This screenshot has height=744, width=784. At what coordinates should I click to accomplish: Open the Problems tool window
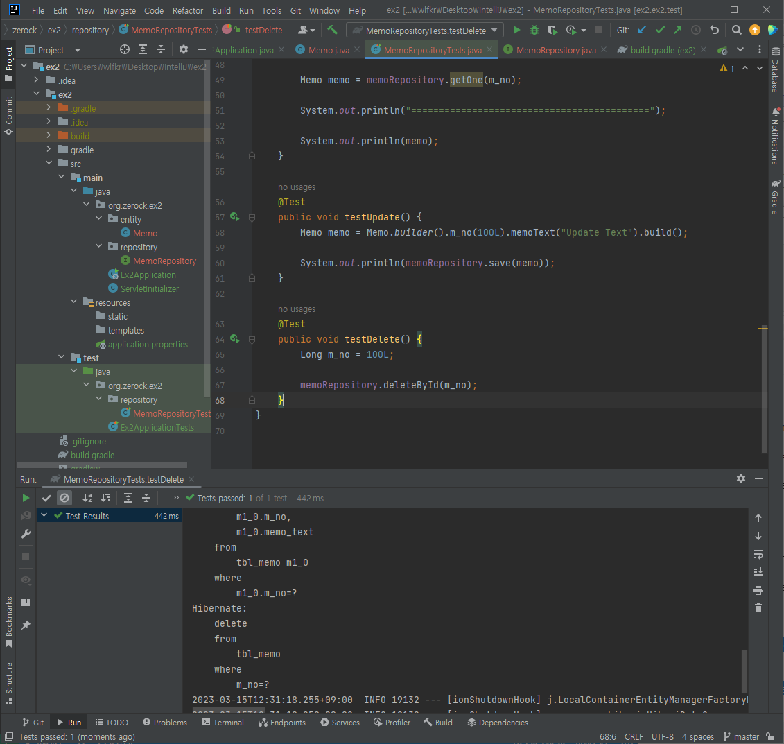click(164, 723)
